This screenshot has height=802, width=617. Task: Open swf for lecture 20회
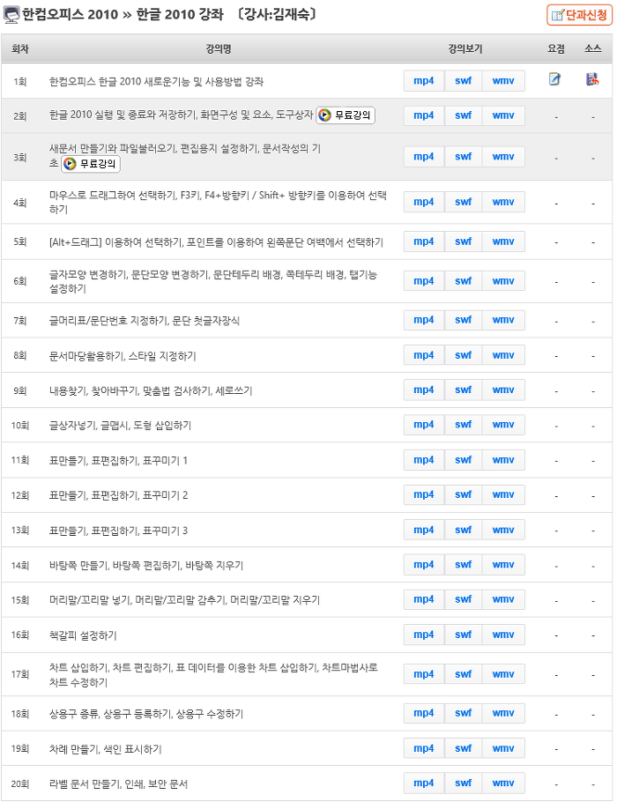pyautogui.click(x=463, y=783)
